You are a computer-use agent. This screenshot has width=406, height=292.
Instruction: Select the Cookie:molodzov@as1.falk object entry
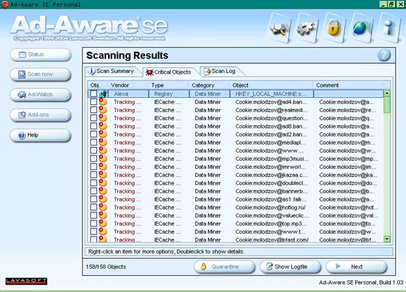coord(271,199)
